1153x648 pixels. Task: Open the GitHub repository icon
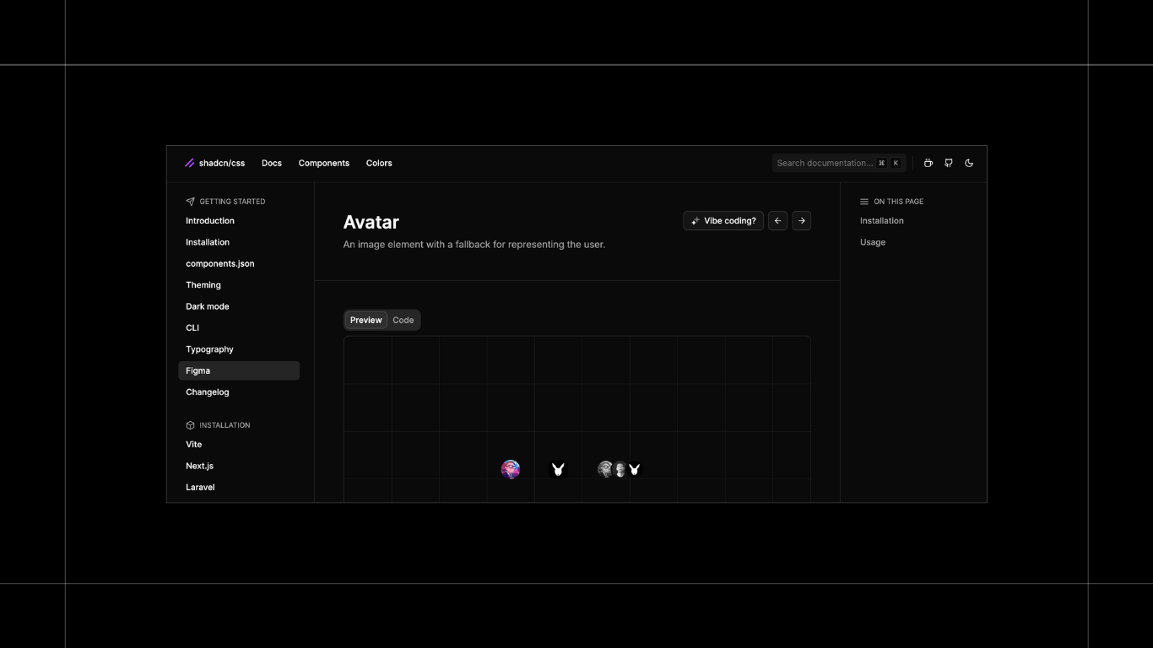(949, 163)
